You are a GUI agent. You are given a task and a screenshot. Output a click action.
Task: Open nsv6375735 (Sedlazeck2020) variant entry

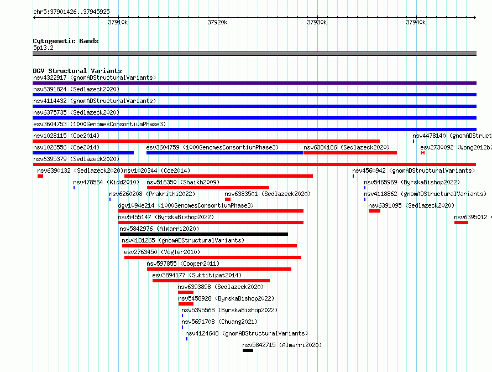pyautogui.click(x=76, y=112)
